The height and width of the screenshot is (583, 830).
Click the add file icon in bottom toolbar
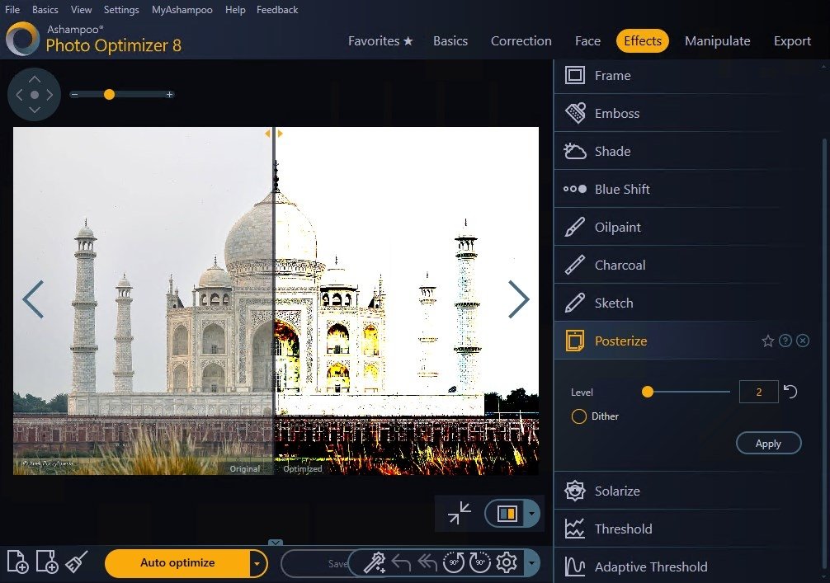click(x=17, y=562)
